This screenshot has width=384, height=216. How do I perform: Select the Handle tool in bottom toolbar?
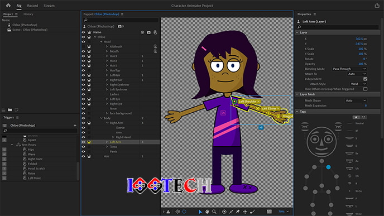click(224, 212)
